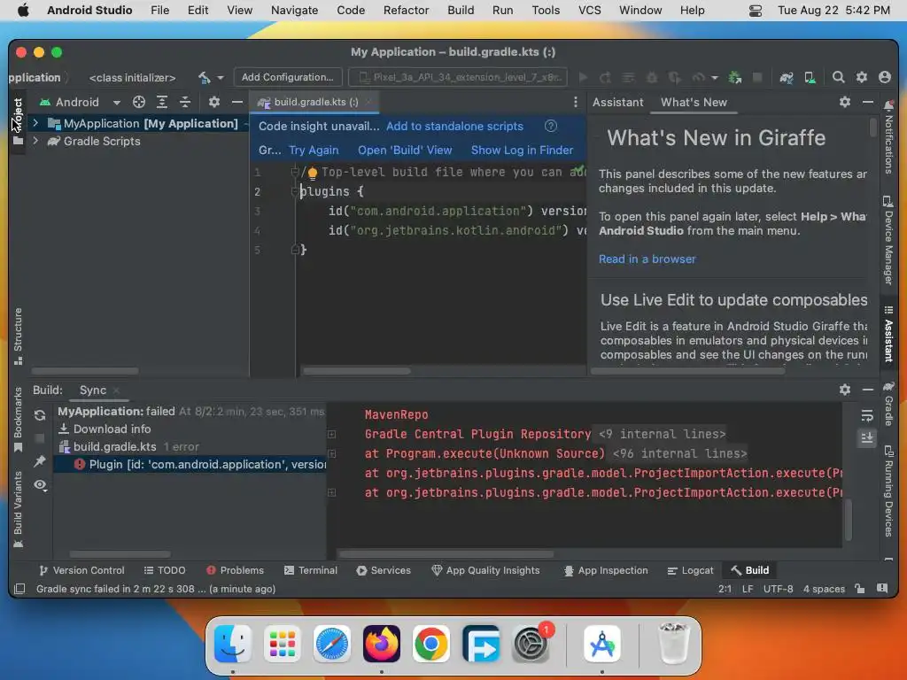Click Show Log in Finder link
Screen dimensions: 907x680
522,151
